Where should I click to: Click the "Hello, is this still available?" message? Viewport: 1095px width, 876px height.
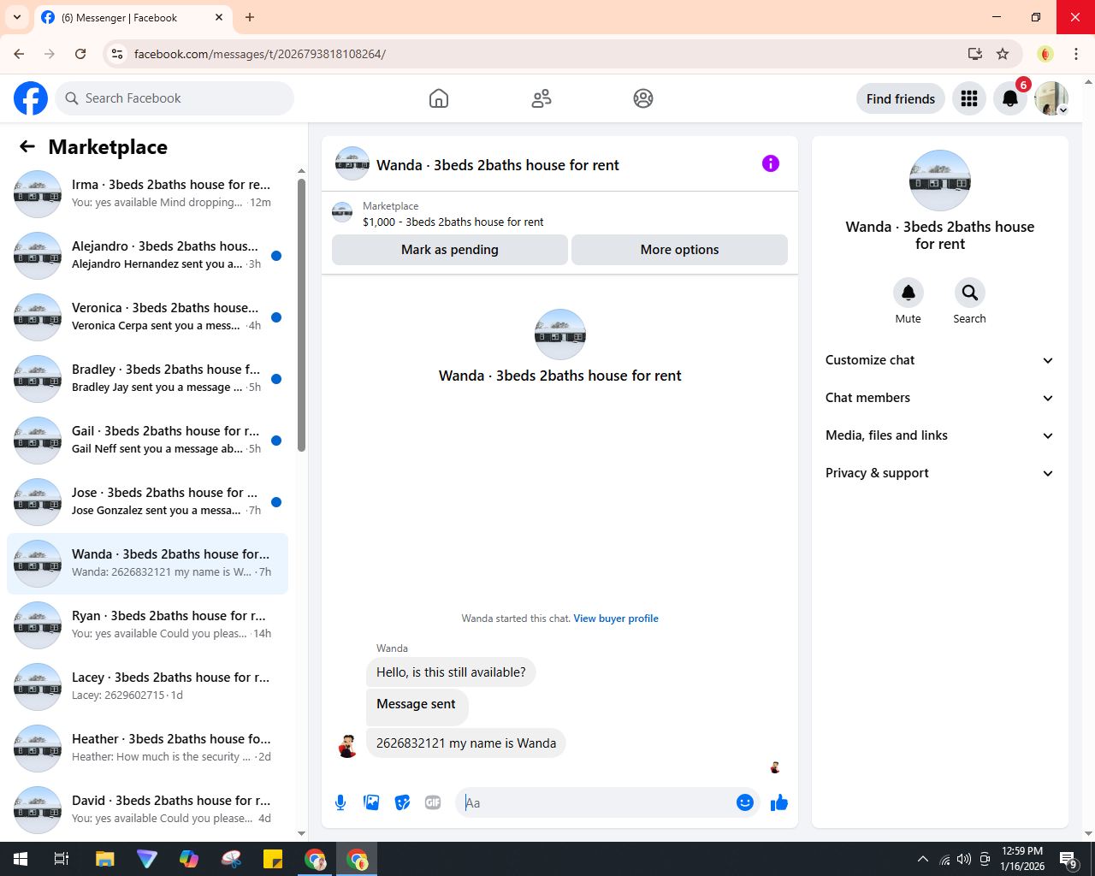[451, 672]
